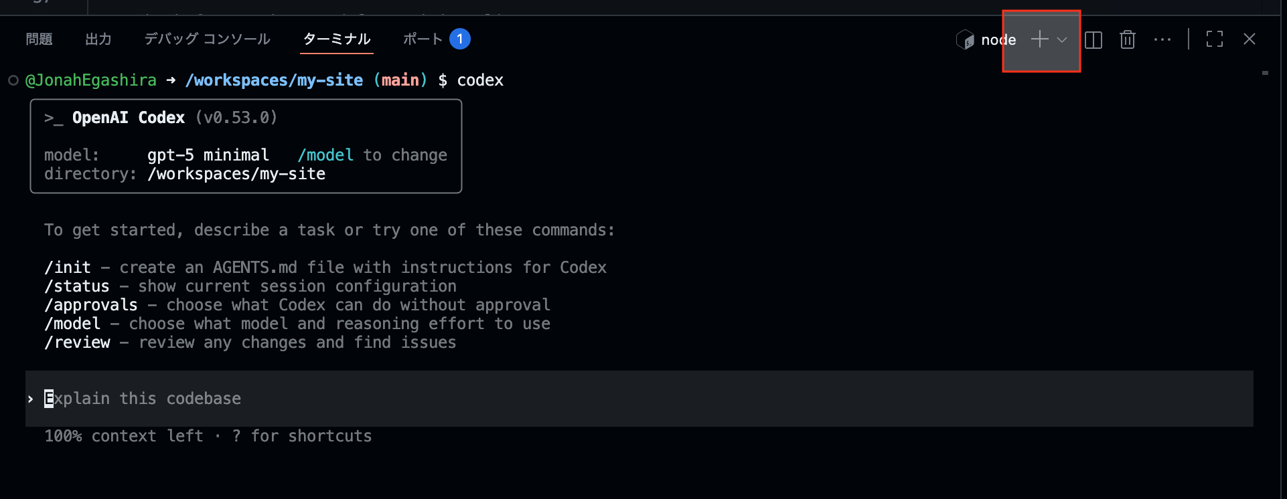Split the terminal pane

tap(1093, 39)
